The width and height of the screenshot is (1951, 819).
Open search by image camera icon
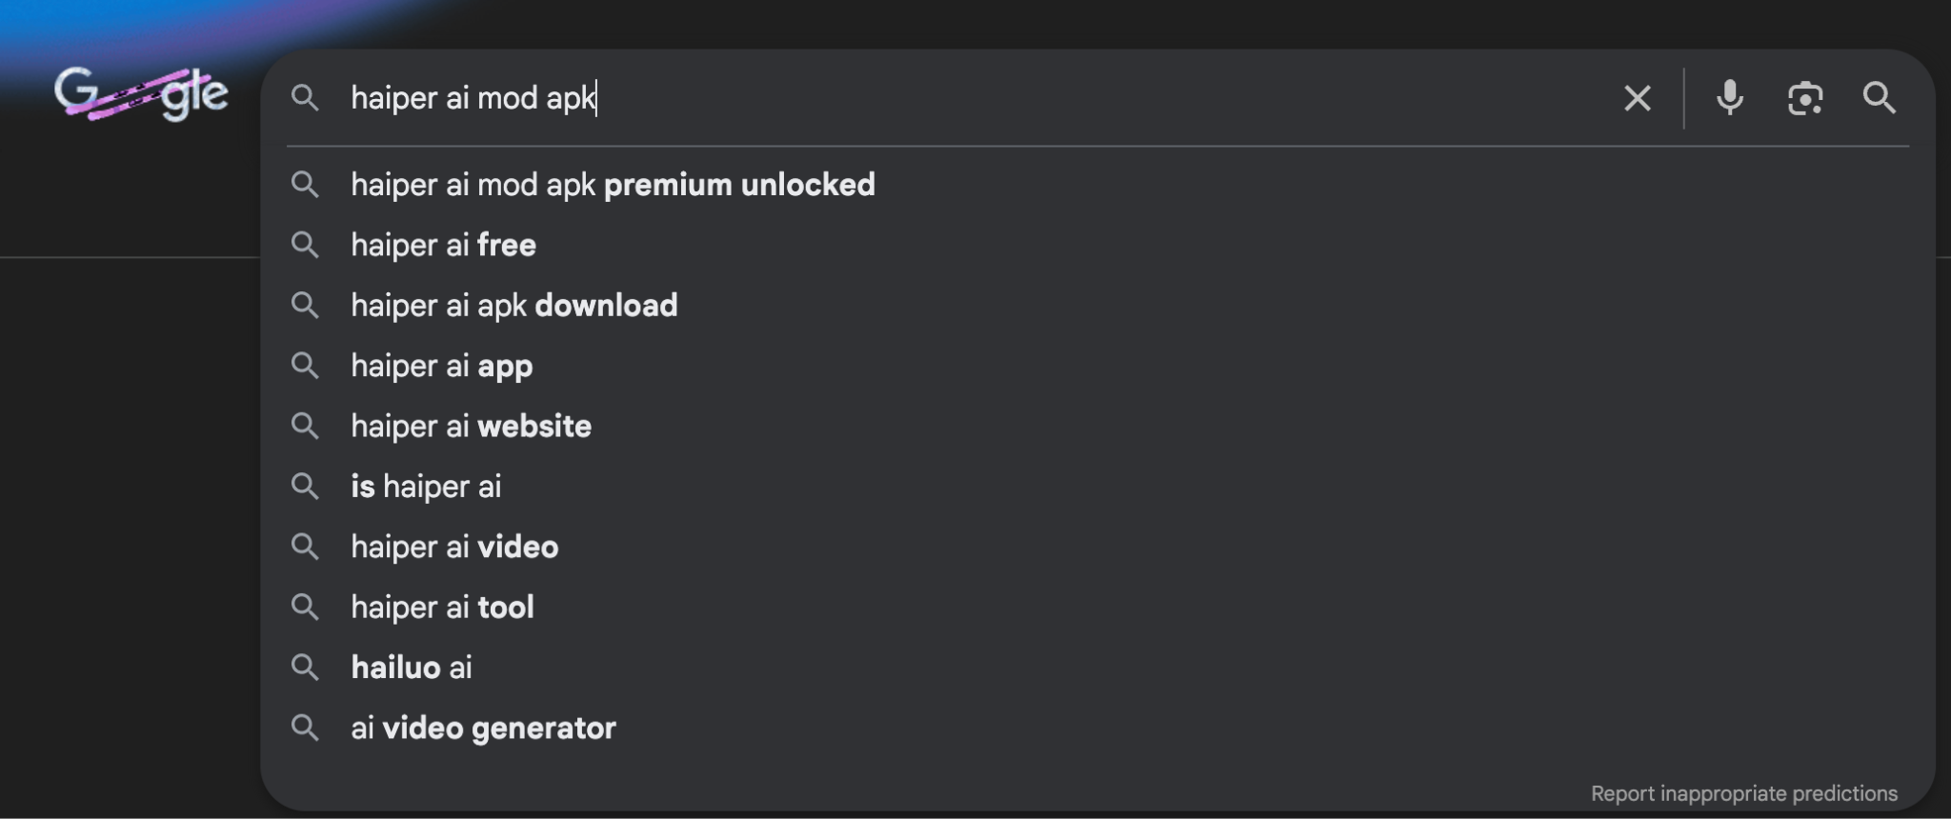(1804, 98)
